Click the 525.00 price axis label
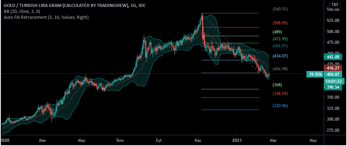Screen dimensions: 347x146 point(333,21)
